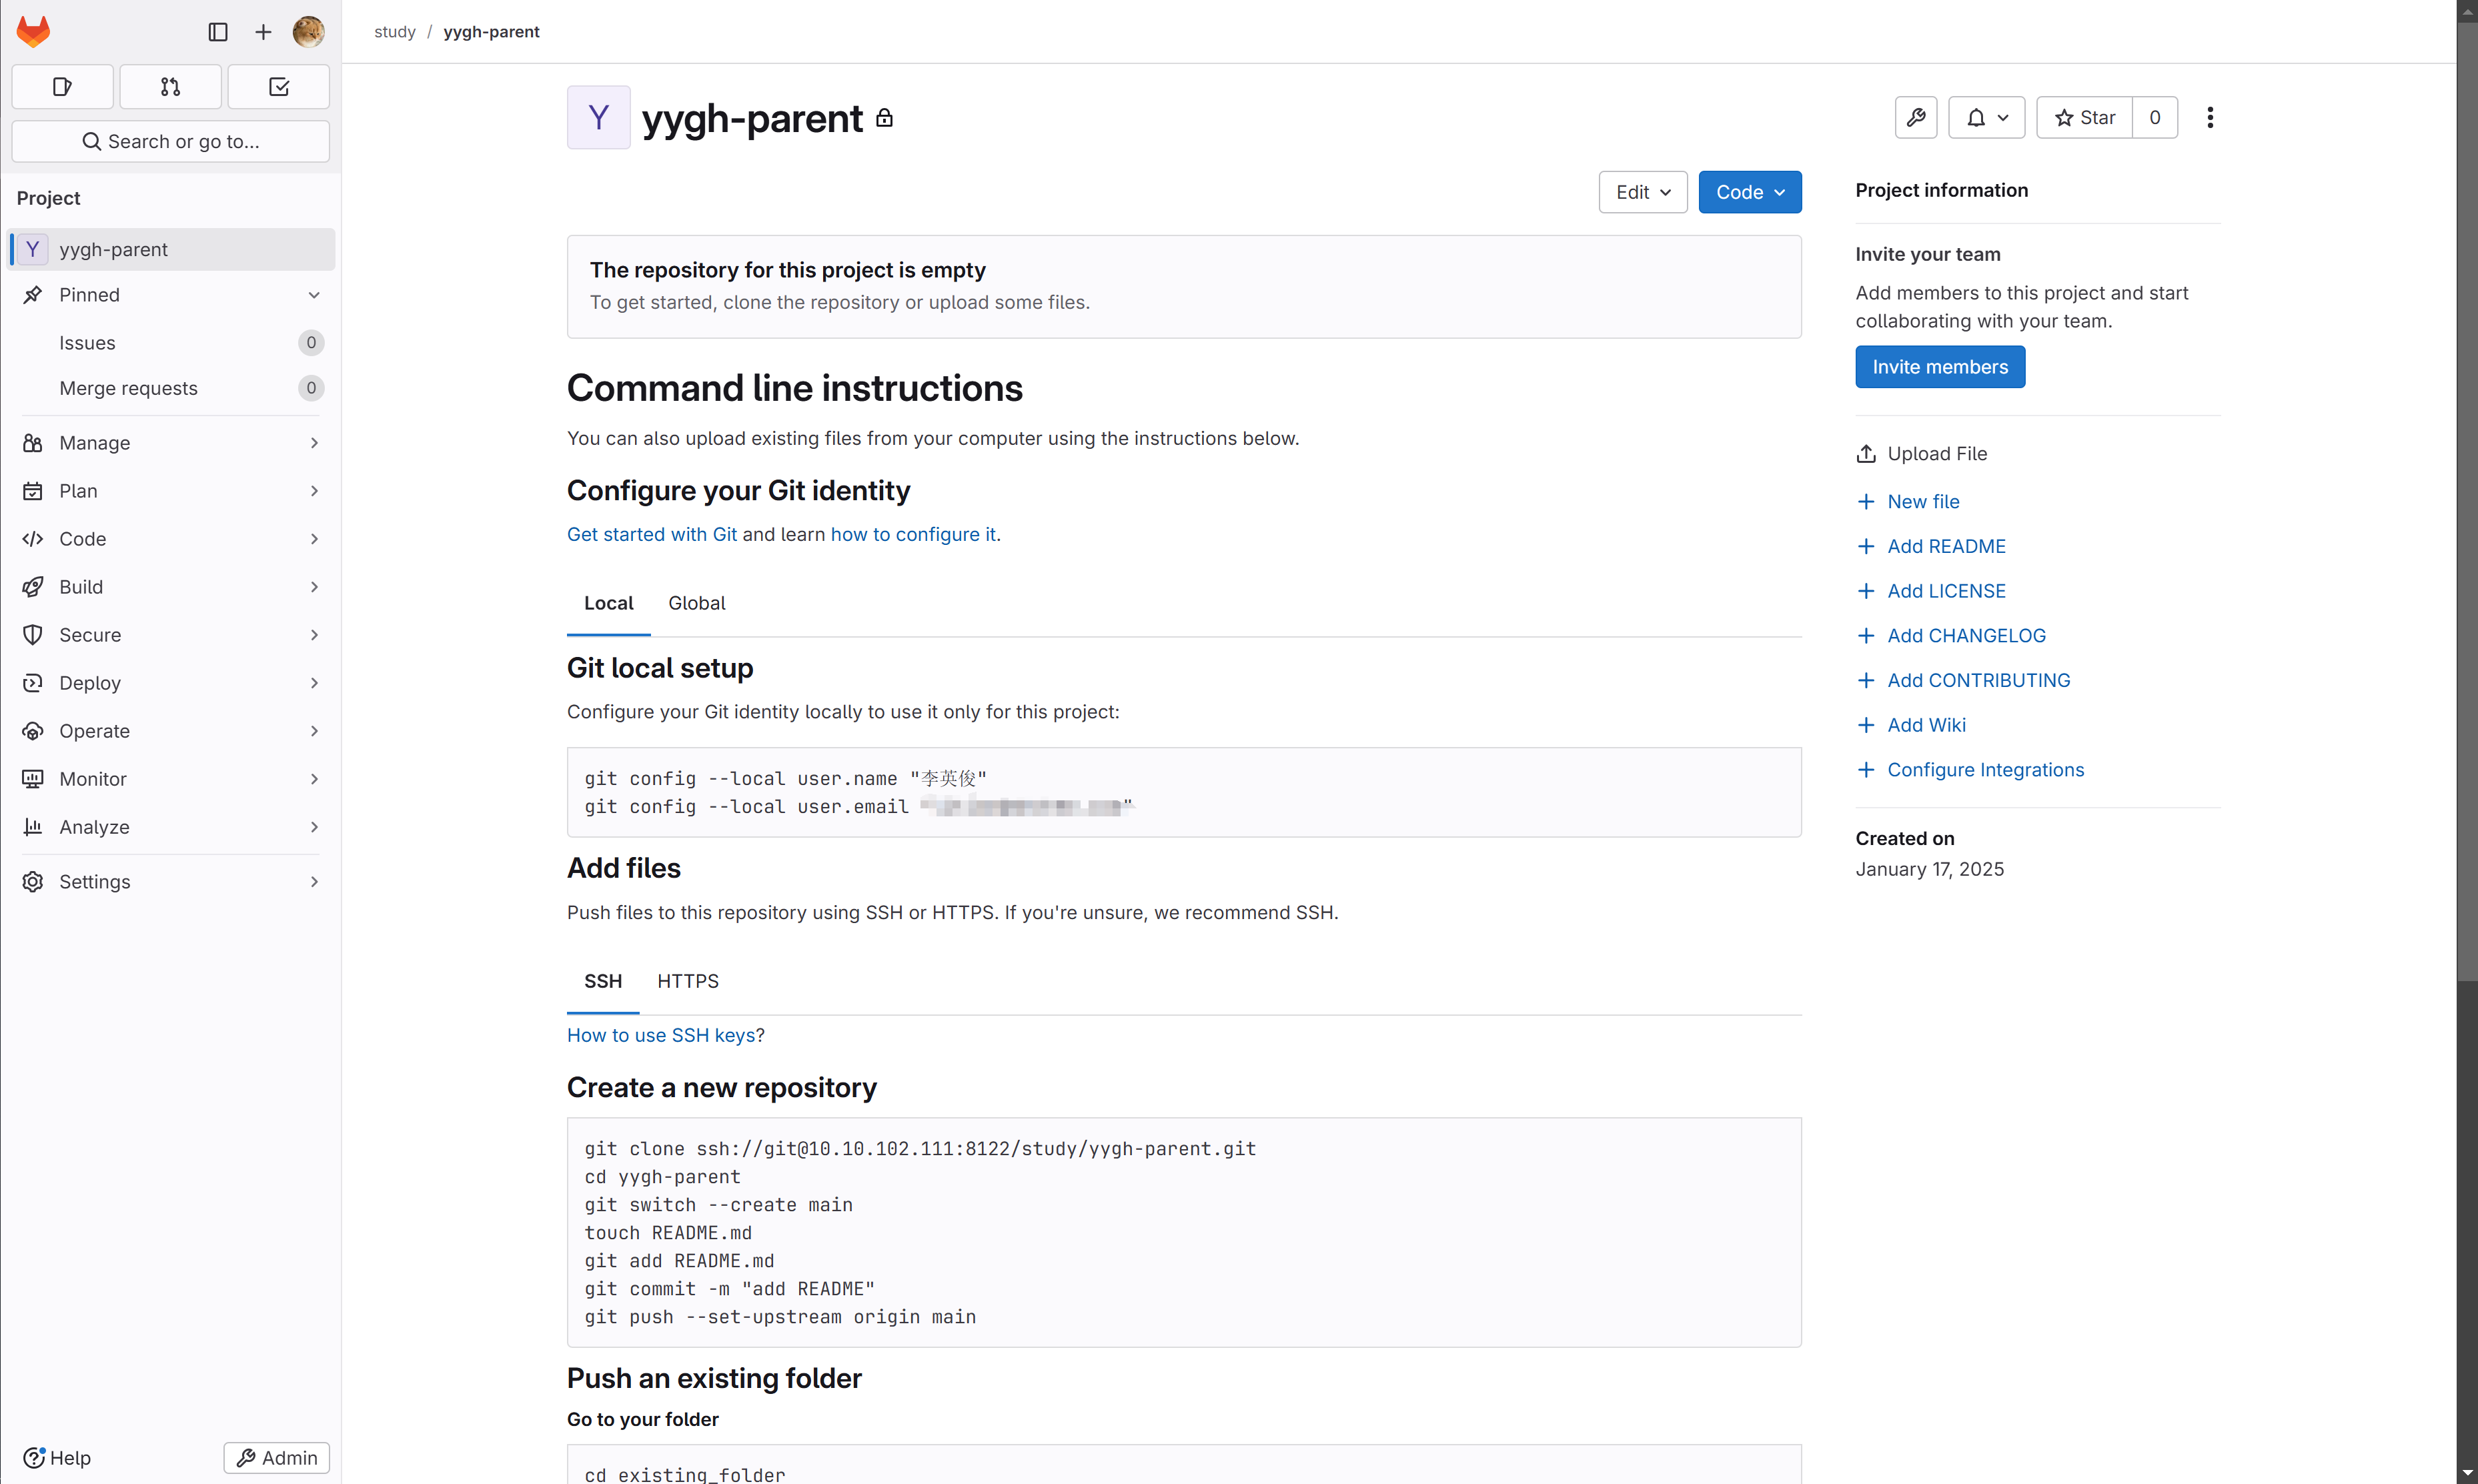Click the GitLab fox logo
The height and width of the screenshot is (1484, 2478).
point(33,31)
